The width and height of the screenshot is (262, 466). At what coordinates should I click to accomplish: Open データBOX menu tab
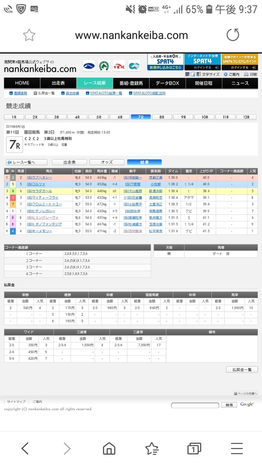[167, 83]
